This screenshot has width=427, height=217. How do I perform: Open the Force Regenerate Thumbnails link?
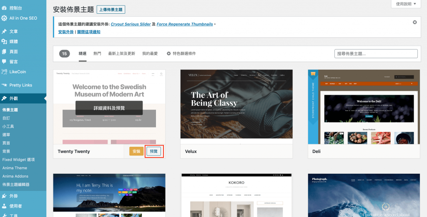point(185,24)
